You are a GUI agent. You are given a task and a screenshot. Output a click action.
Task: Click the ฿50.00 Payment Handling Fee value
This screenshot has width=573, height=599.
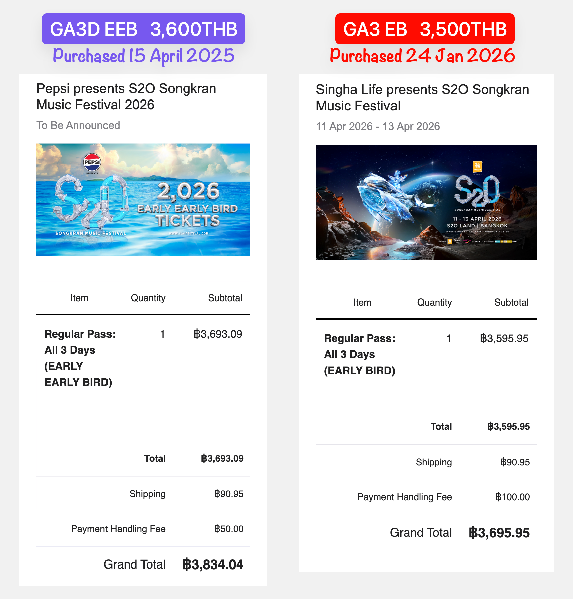229,529
